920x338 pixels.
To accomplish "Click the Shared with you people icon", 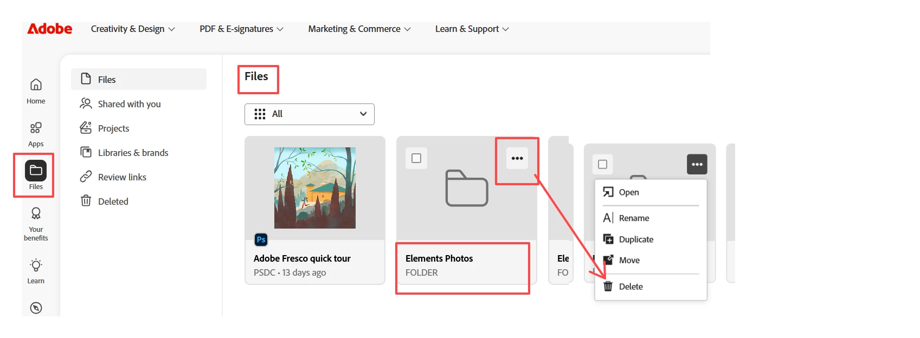I will [86, 103].
